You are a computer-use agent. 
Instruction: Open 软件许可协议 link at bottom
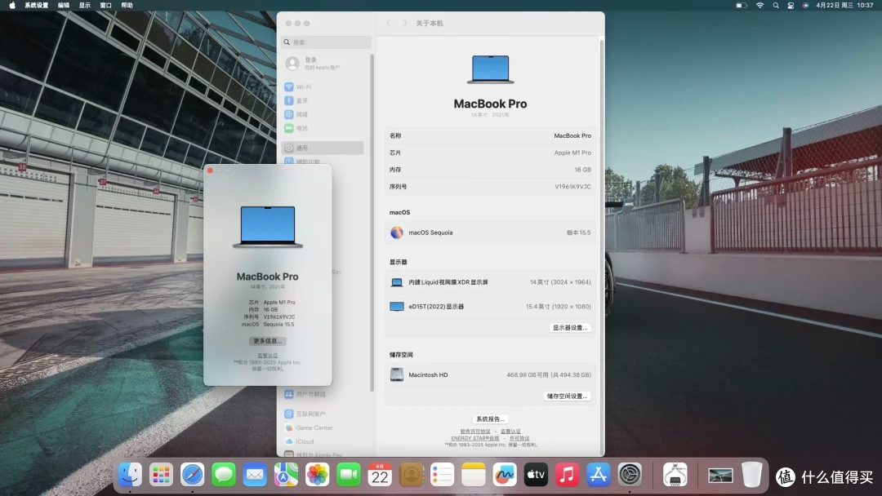[475, 432]
